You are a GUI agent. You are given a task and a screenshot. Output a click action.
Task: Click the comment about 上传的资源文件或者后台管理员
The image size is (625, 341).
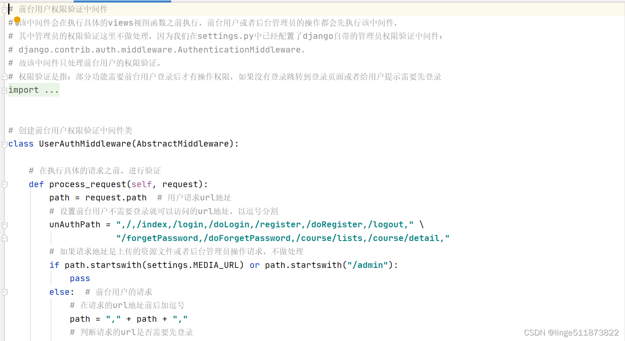[x=176, y=252]
